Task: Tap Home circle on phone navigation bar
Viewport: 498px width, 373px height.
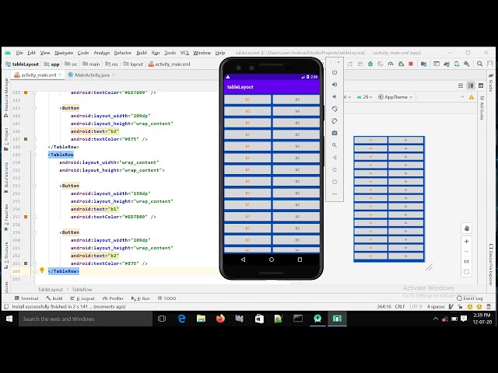Action: click(x=272, y=260)
